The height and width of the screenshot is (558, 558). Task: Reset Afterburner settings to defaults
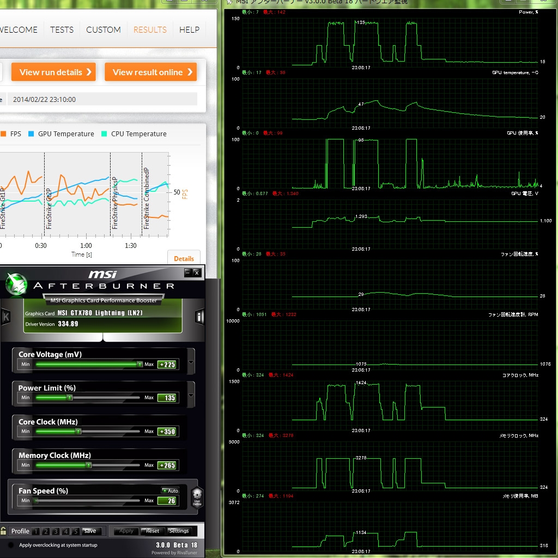click(x=153, y=531)
